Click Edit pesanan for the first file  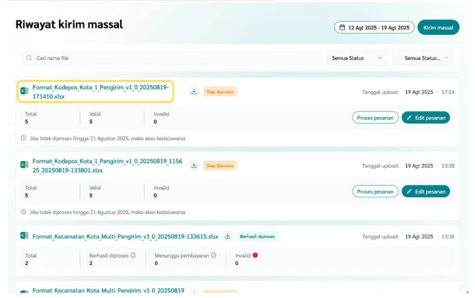pos(425,118)
